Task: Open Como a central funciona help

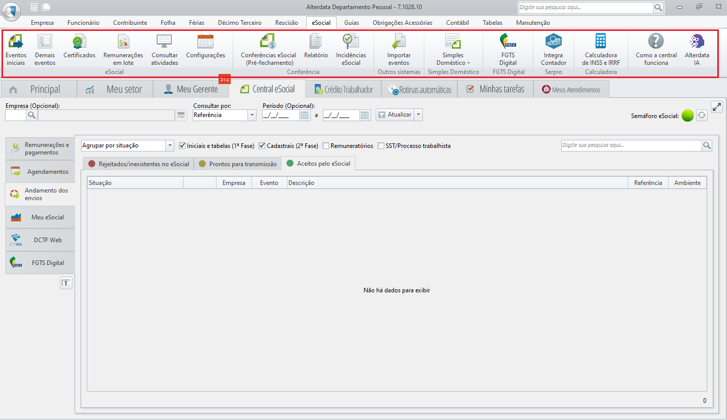Action: (x=656, y=50)
